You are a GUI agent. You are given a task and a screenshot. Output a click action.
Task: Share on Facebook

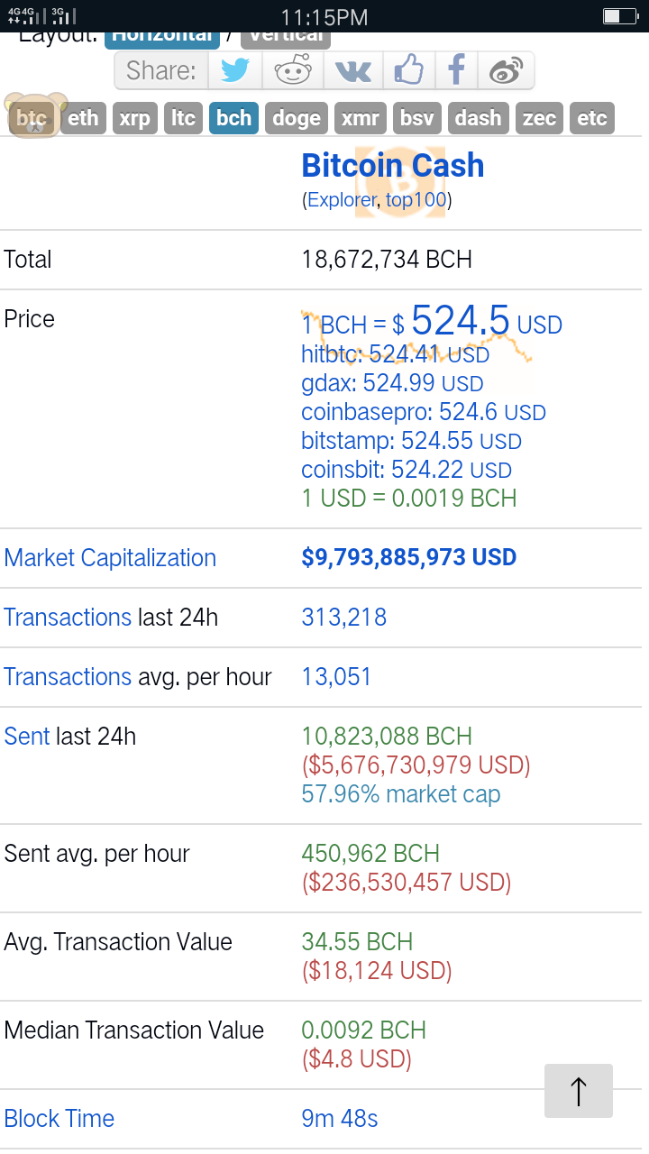coord(457,70)
